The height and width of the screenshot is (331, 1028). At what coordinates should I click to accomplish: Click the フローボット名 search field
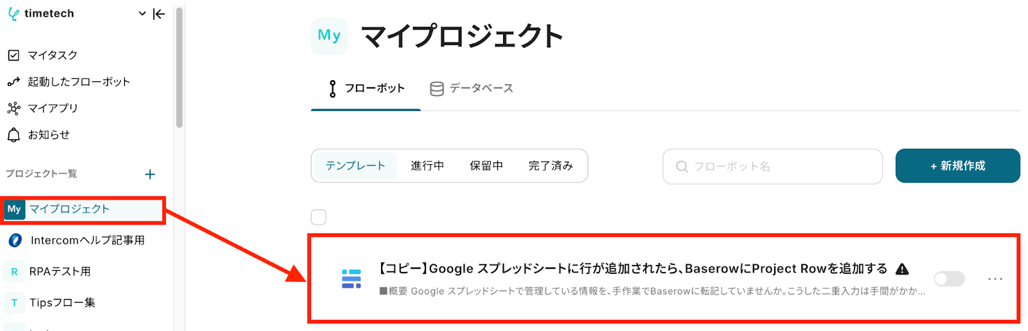[x=772, y=167]
